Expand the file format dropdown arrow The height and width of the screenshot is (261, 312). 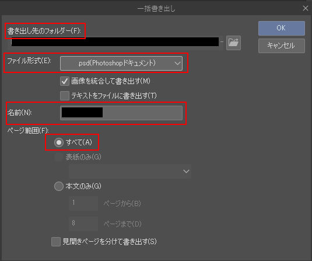[177, 64]
